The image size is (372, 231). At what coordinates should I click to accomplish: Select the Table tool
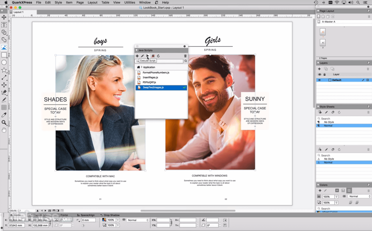[4, 107]
